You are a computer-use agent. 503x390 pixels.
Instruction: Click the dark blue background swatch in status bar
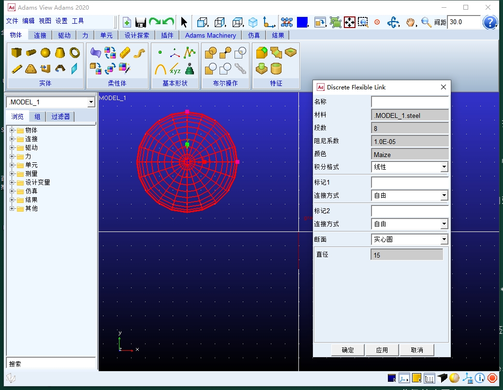coord(392,378)
